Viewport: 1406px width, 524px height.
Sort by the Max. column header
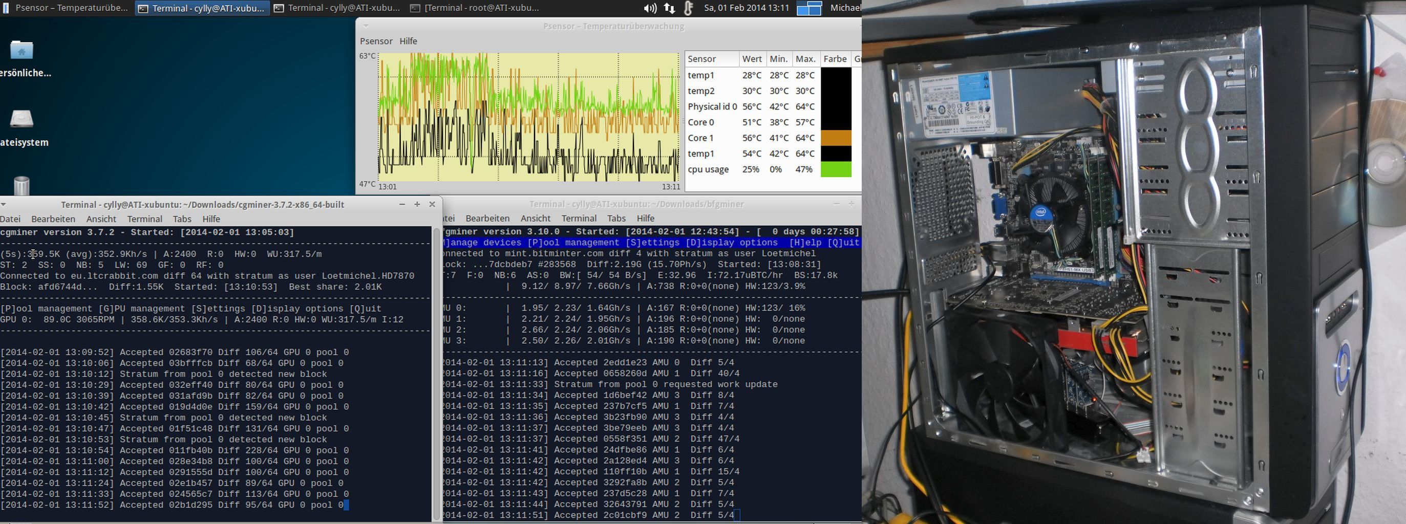coord(805,59)
